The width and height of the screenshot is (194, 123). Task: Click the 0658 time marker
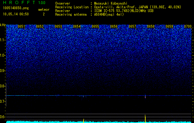(151, 26)
